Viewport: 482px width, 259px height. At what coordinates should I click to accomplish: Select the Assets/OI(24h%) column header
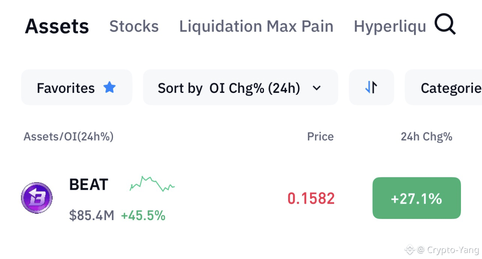pyautogui.click(x=69, y=137)
